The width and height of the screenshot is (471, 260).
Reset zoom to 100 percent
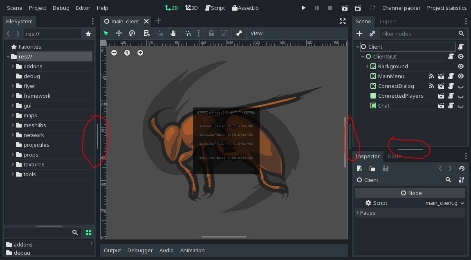pyautogui.click(x=127, y=53)
